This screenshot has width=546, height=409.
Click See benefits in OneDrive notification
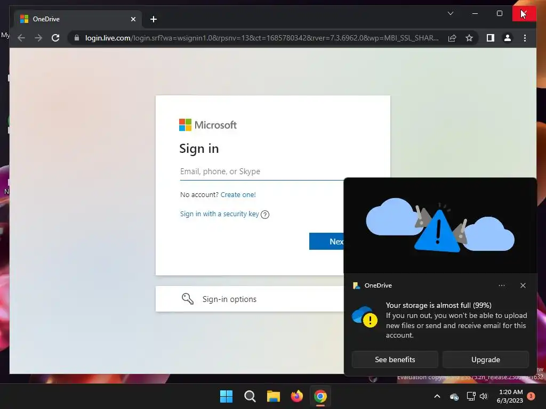[395, 359]
